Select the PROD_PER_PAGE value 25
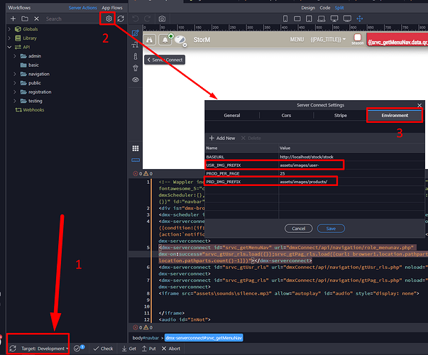 click(x=282, y=173)
